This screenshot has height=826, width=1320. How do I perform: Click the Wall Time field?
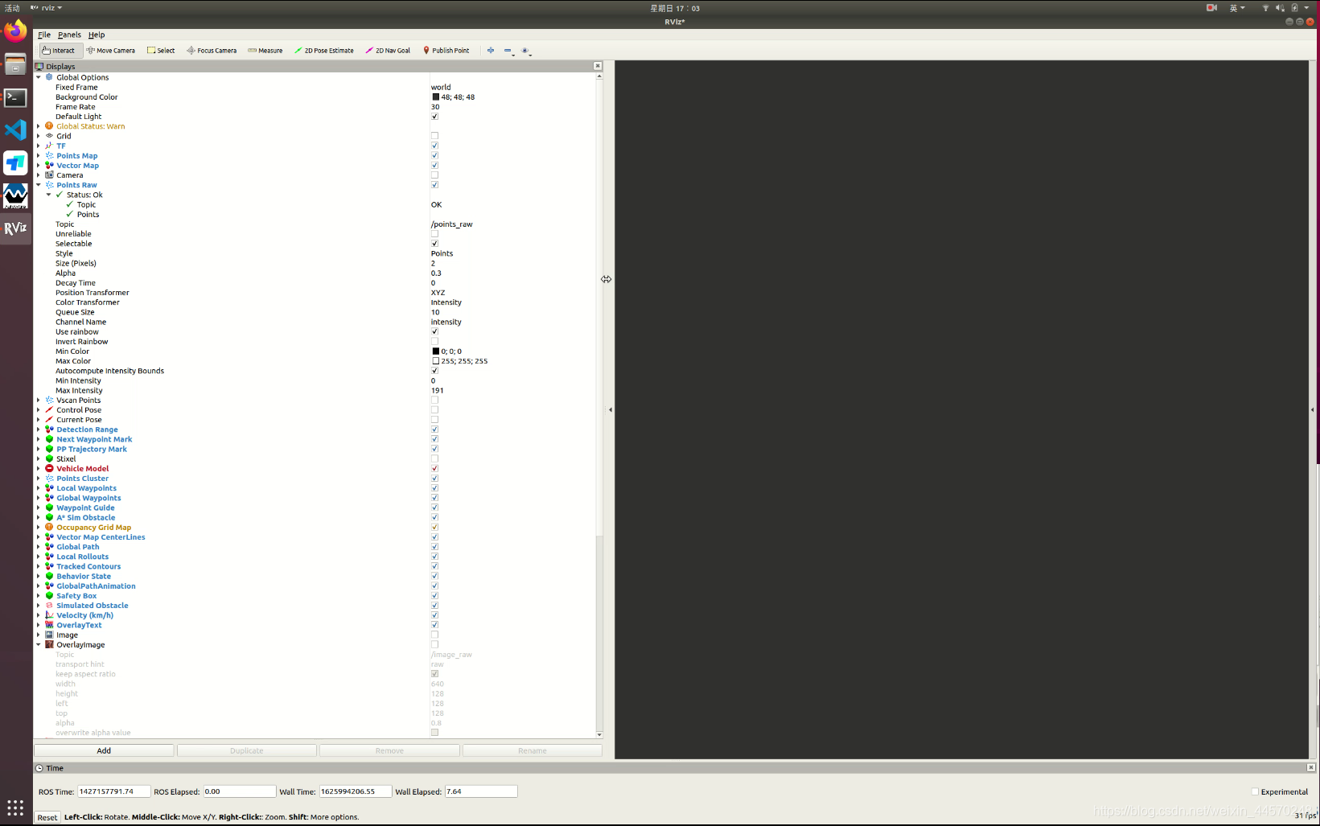356,791
